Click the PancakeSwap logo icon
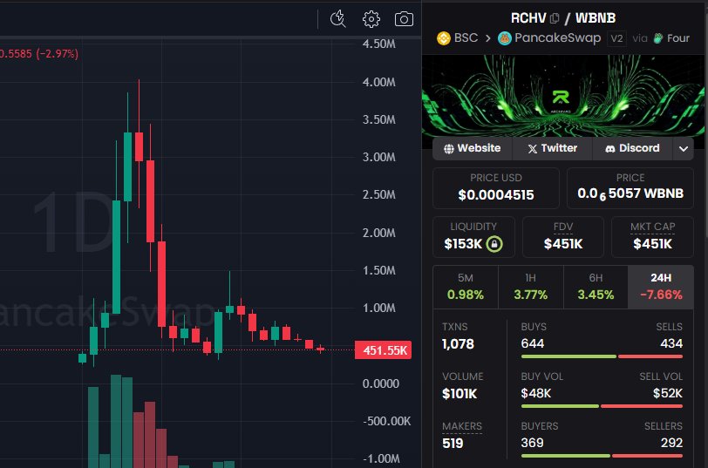The width and height of the screenshot is (708, 468). [x=504, y=37]
